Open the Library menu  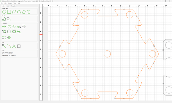pos(10,3)
